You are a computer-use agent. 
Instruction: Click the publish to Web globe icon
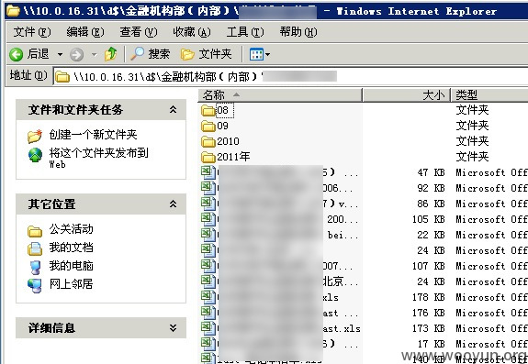[x=35, y=155]
